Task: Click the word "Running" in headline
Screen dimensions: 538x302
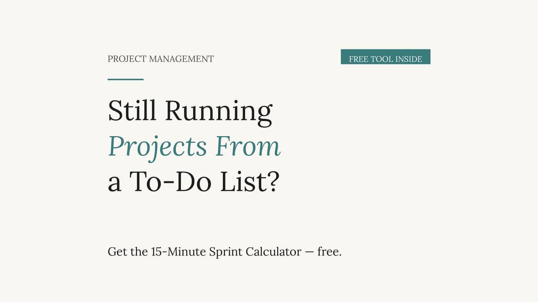Action: [219, 112]
